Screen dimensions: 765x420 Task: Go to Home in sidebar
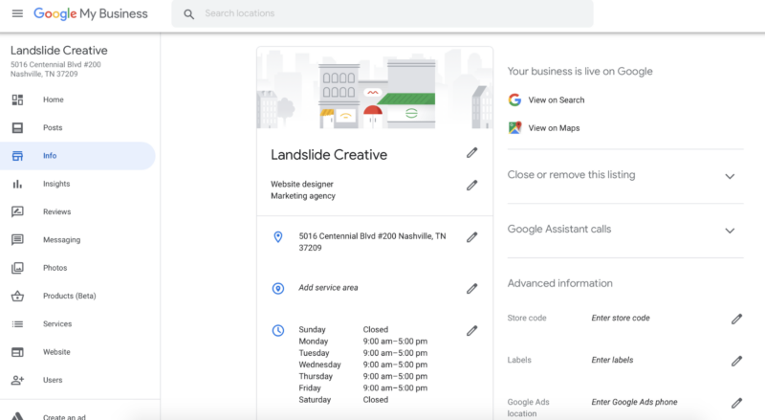54,99
